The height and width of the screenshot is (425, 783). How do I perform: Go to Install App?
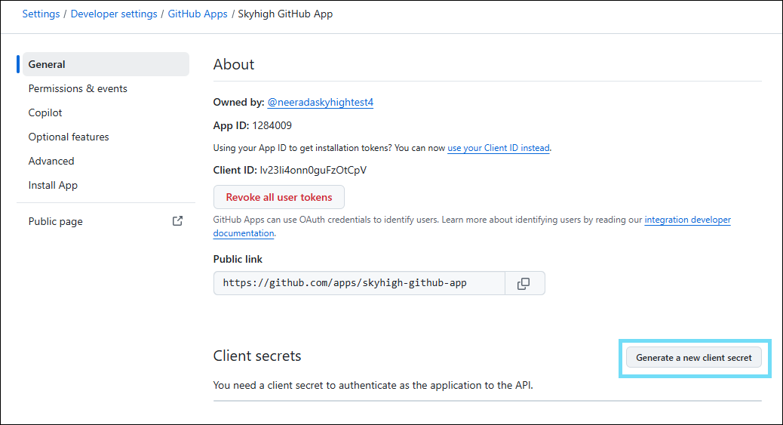pyautogui.click(x=53, y=185)
